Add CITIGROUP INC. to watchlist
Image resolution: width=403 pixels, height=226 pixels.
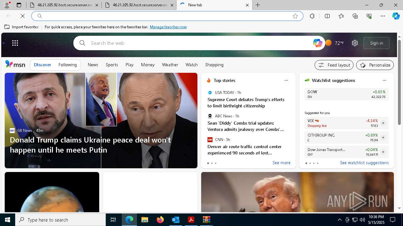coord(383,137)
